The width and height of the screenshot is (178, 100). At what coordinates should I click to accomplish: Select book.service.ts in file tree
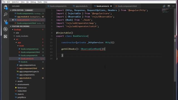[27, 59]
